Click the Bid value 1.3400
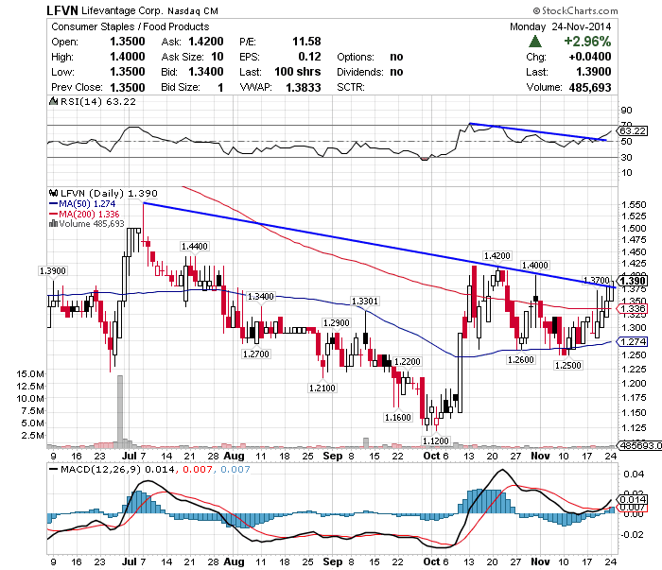 [205, 72]
